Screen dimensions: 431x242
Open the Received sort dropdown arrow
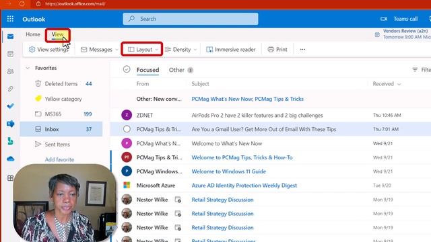point(399,84)
